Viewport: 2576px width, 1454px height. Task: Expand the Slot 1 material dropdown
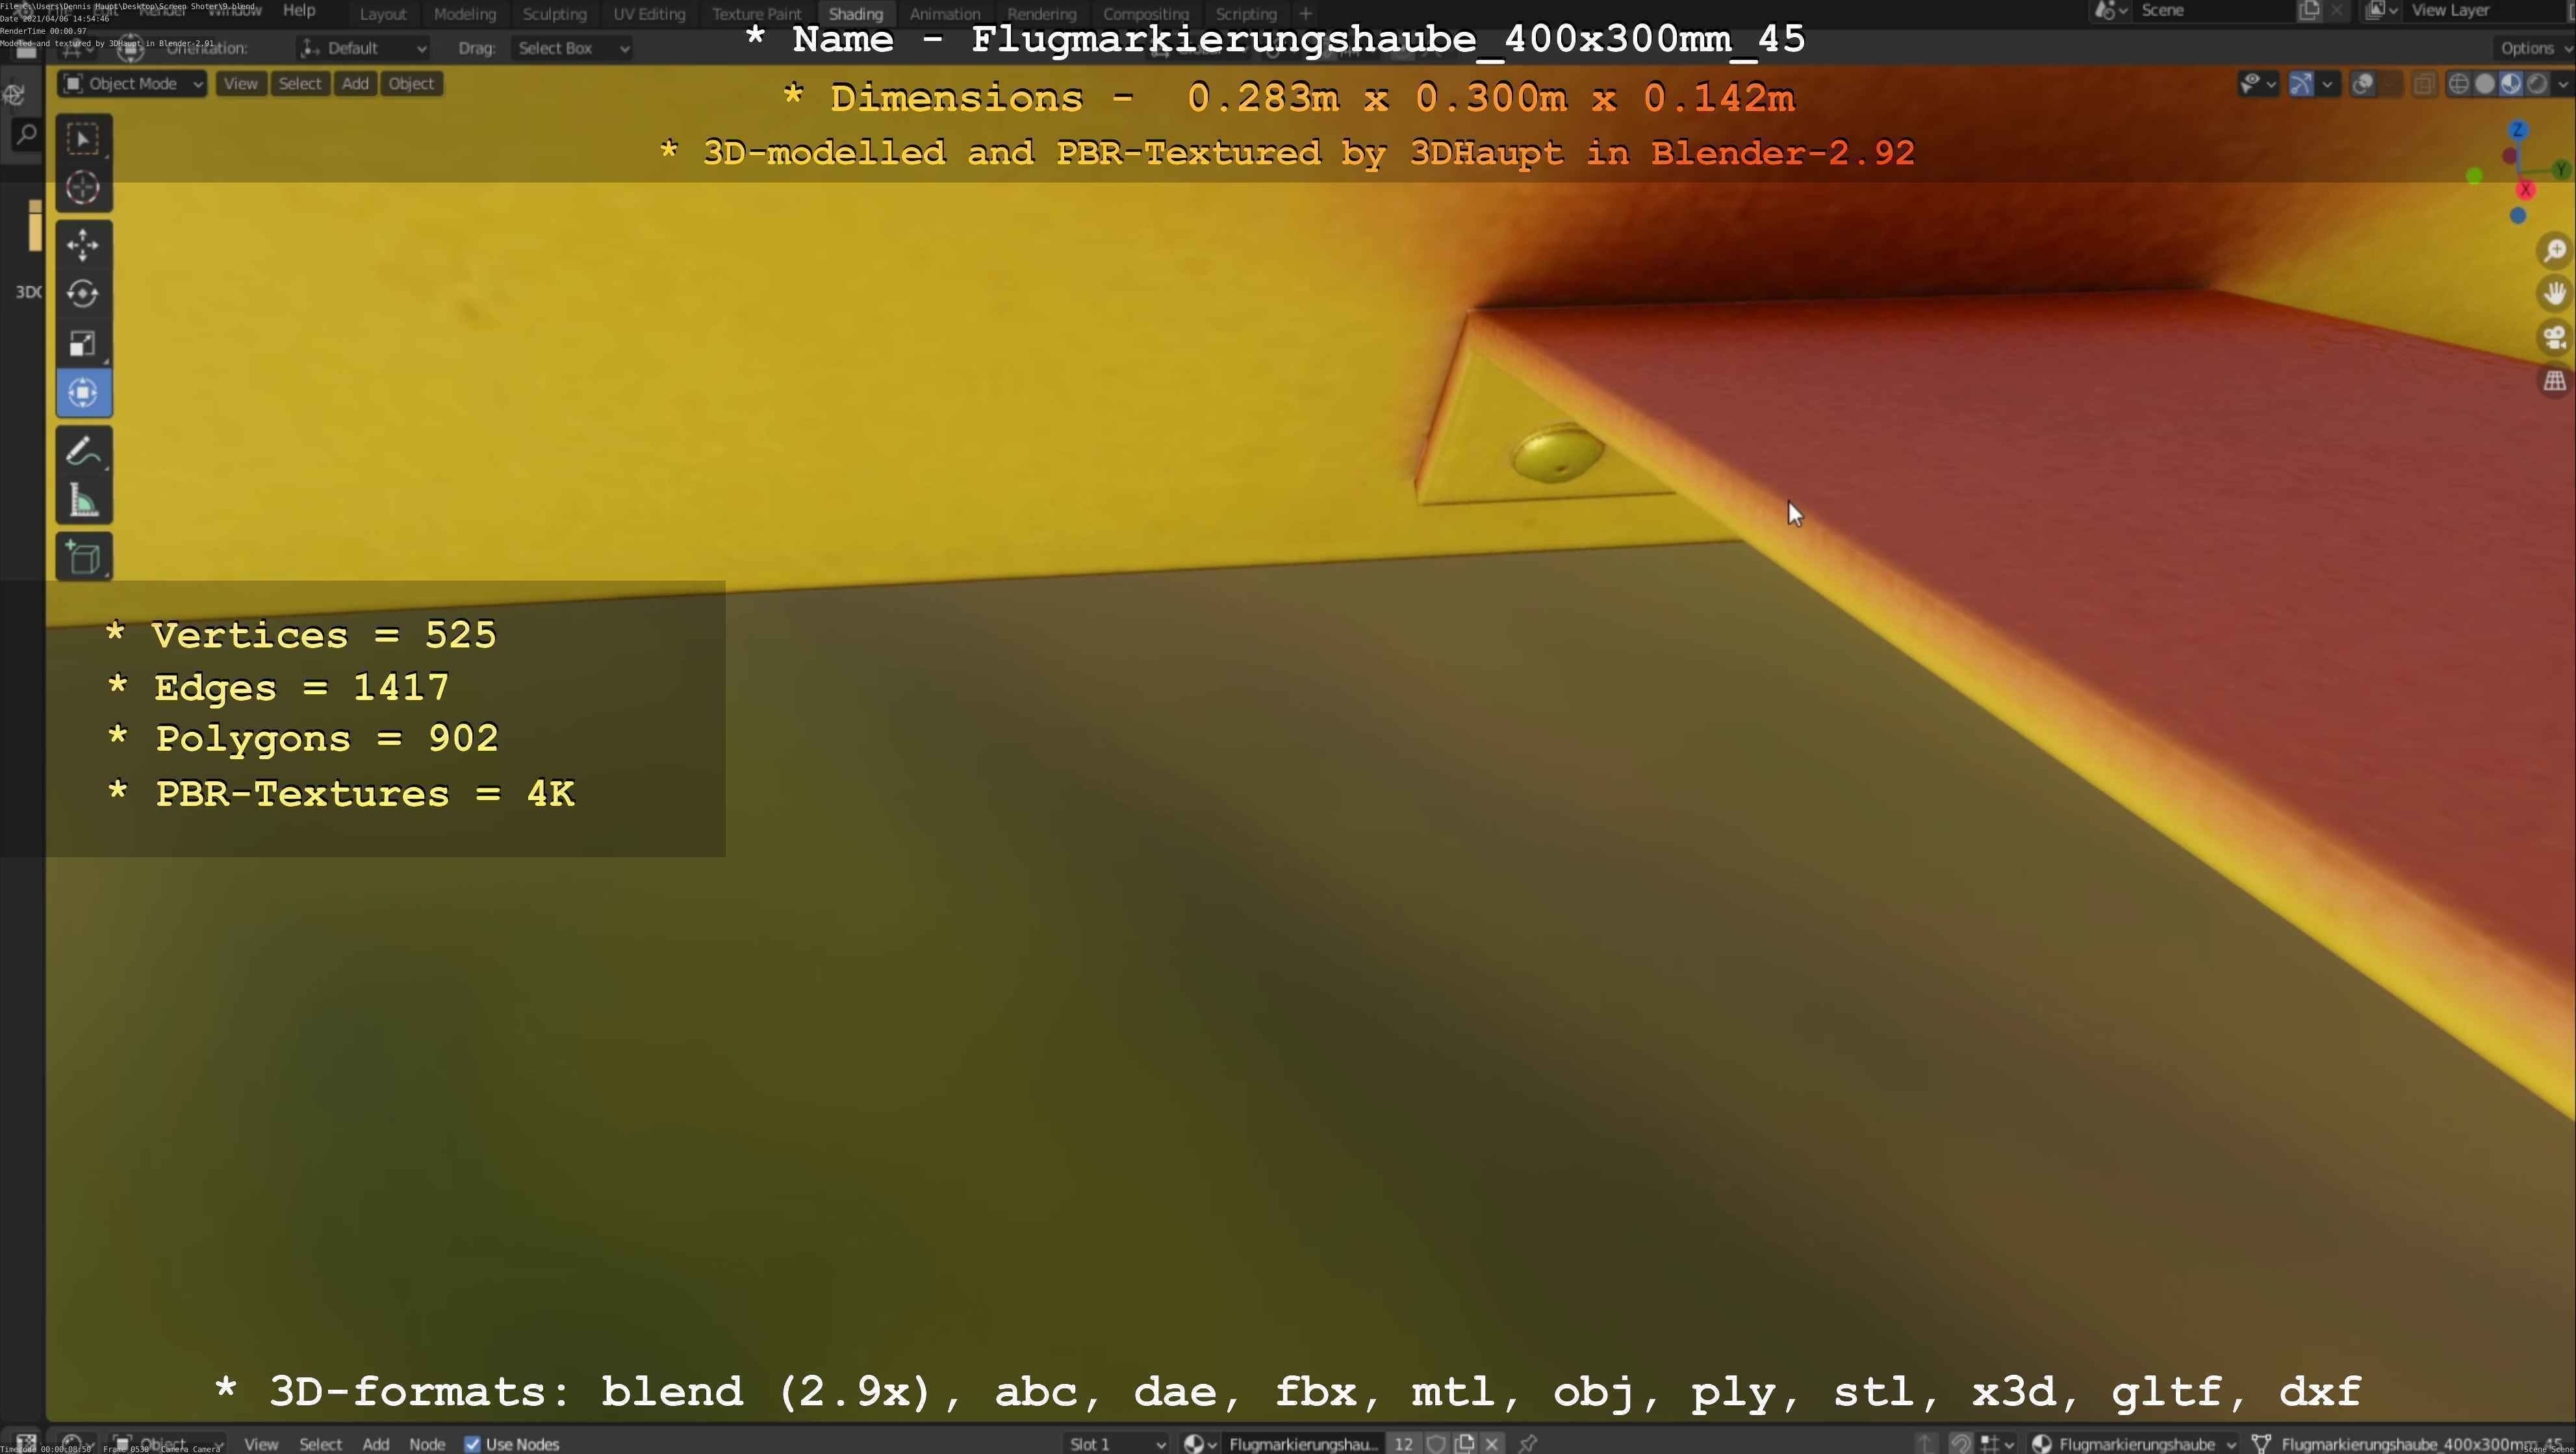click(1116, 1444)
